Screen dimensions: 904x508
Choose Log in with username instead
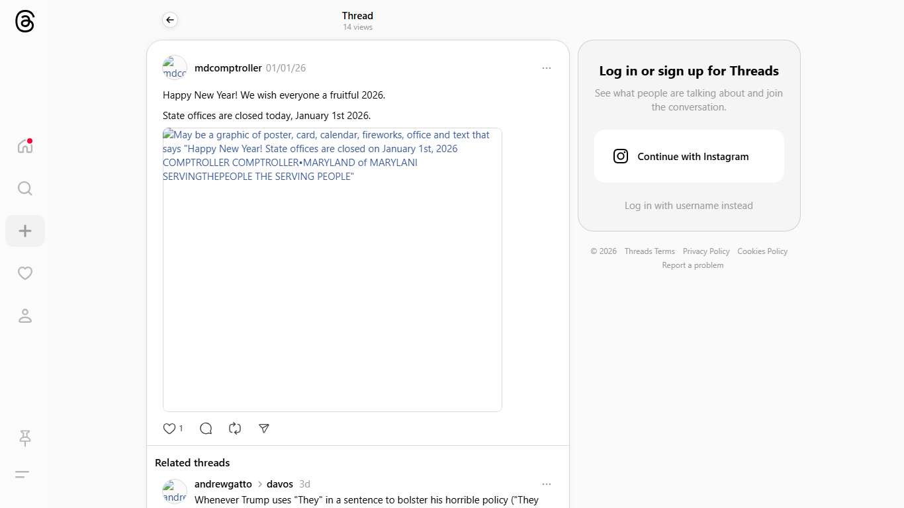point(688,206)
